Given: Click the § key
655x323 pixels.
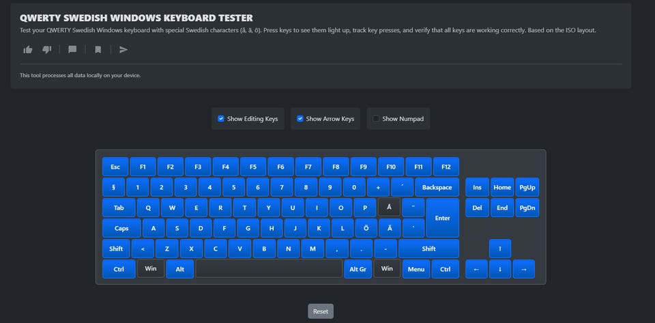Looking at the screenshot, I should (x=114, y=187).
